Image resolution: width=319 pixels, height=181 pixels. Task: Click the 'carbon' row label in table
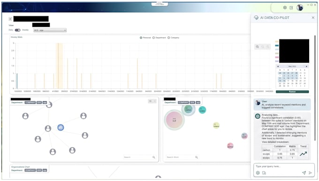tap(266, 150)
